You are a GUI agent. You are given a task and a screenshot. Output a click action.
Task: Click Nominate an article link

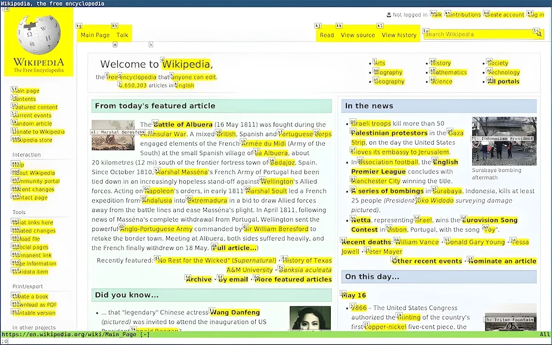(502, 261)
